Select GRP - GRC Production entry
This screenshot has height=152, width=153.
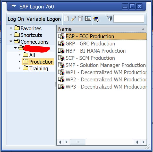[90, 44]
